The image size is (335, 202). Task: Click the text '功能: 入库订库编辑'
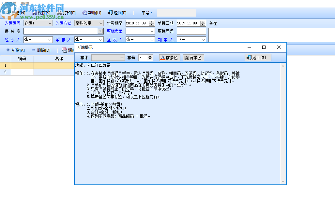pos(93,66)
